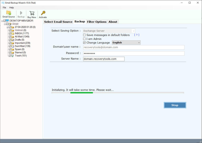The width and height of the screenshot is (202, 143).
Task: Click the Stop button
Action: (x=175, y=105)
